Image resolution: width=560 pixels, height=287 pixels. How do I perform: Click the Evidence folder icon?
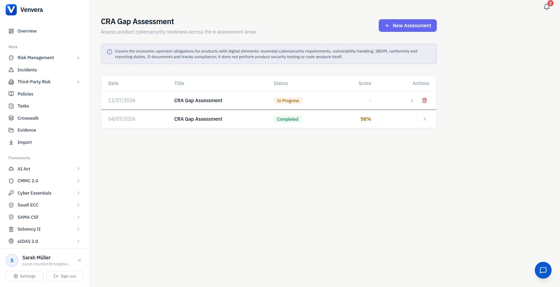(x=11, y=130)
